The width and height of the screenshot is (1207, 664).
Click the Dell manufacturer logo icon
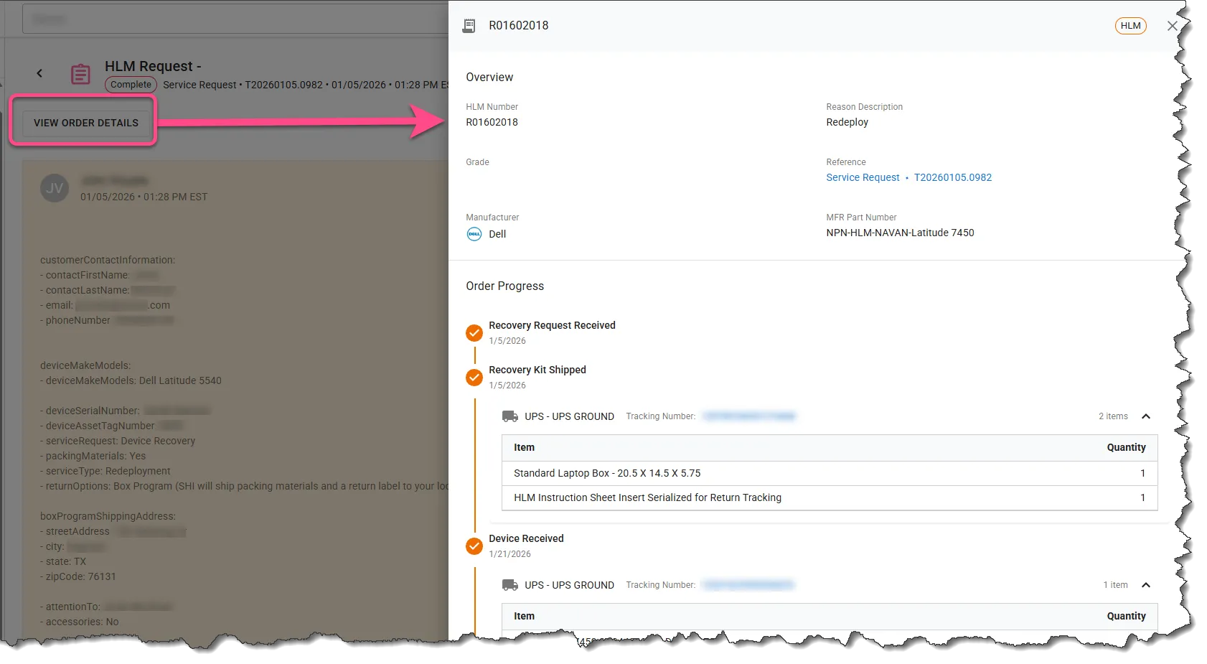474,234
